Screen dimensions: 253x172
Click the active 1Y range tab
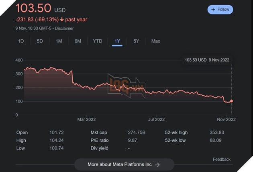click(117, 41)
